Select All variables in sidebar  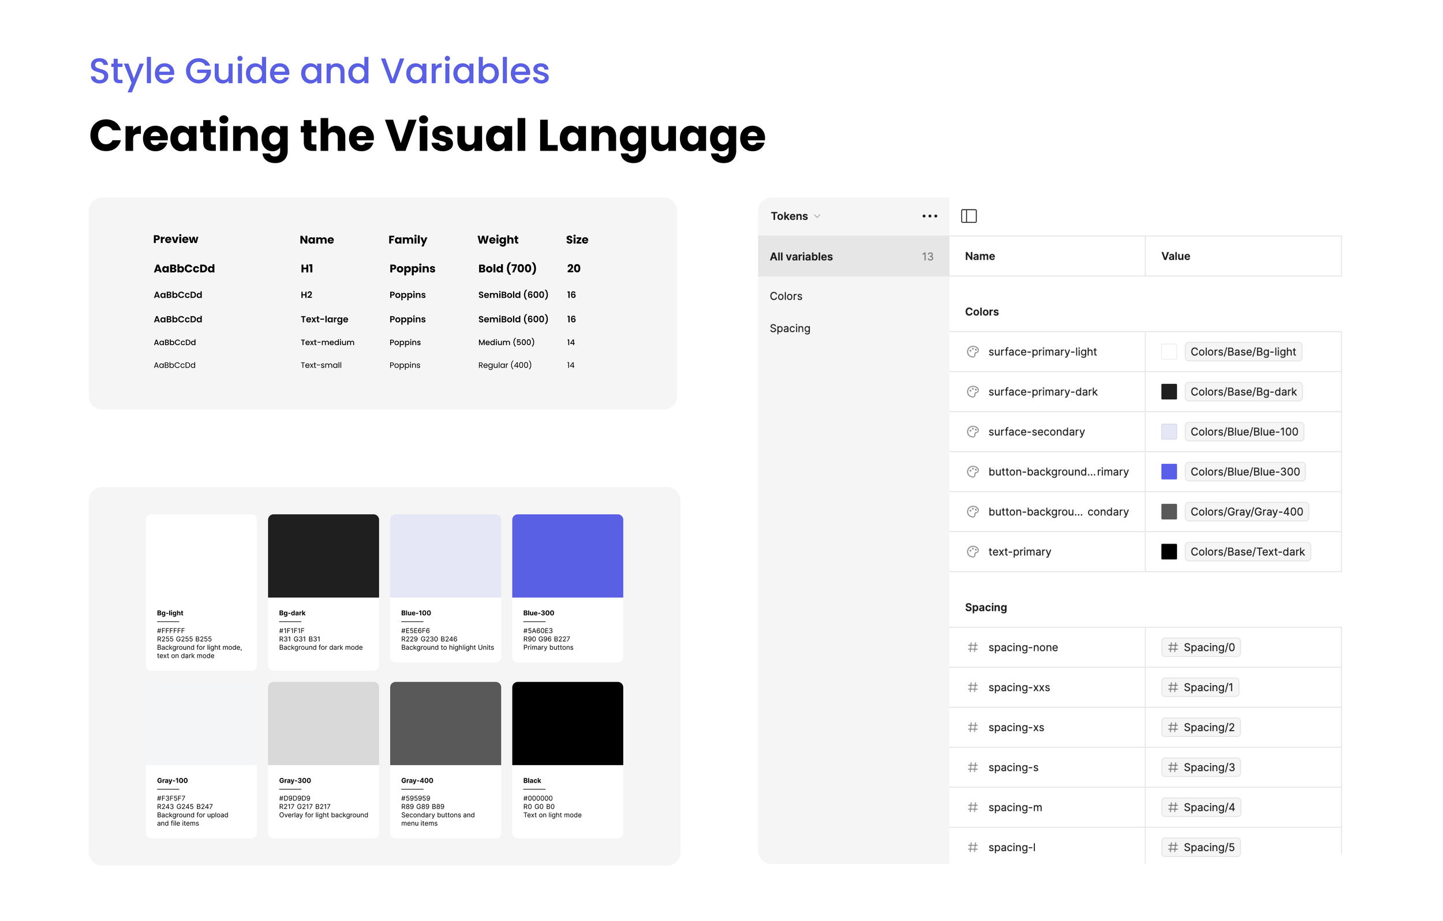801,256
